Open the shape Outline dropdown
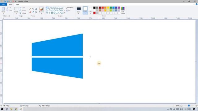The height and width of the screenshot is (111, 198). [x=70, y=8]
